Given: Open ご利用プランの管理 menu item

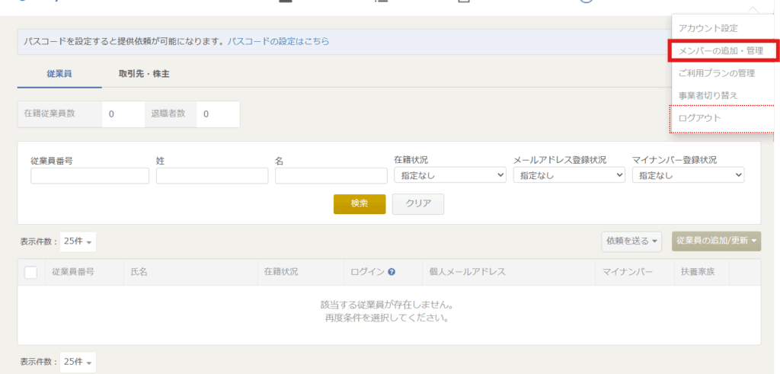Looking at the screenshot, I should coord(716,73).
